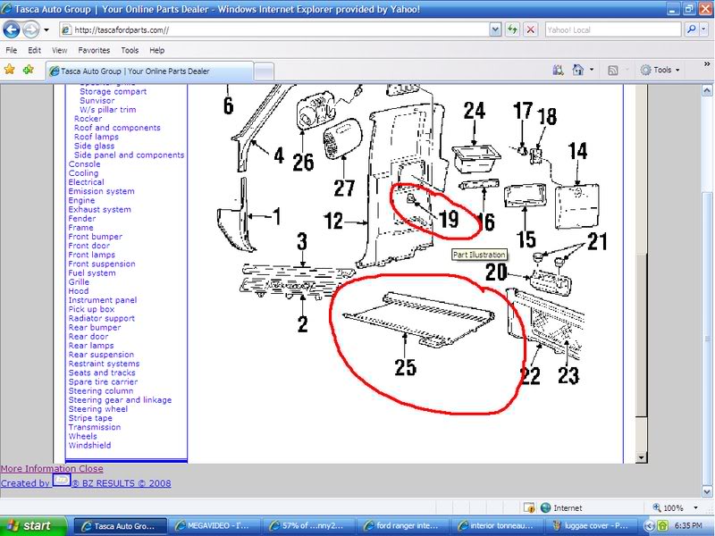
Task: Open the Side glass link
Action: pyautogui.click(x=94, y=146)
